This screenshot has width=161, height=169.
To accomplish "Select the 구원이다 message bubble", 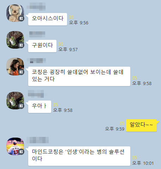I will click(42, 46).
